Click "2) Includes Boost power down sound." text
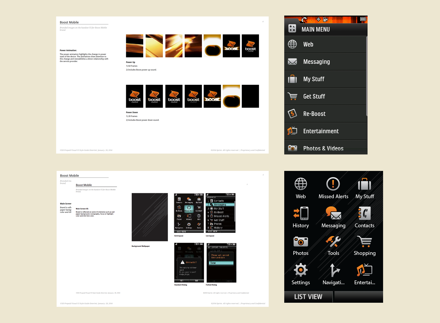Screen dimensions: 440x323 point(143,120)
